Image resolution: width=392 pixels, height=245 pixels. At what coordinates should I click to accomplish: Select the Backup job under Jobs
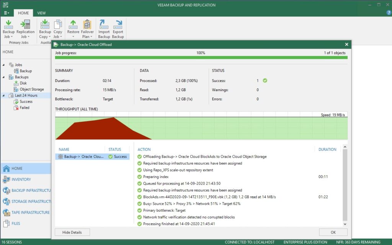click(23, 71)
